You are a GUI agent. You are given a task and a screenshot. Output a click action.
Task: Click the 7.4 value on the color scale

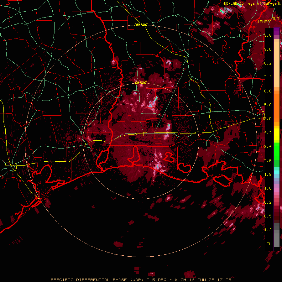click(268, 77)
